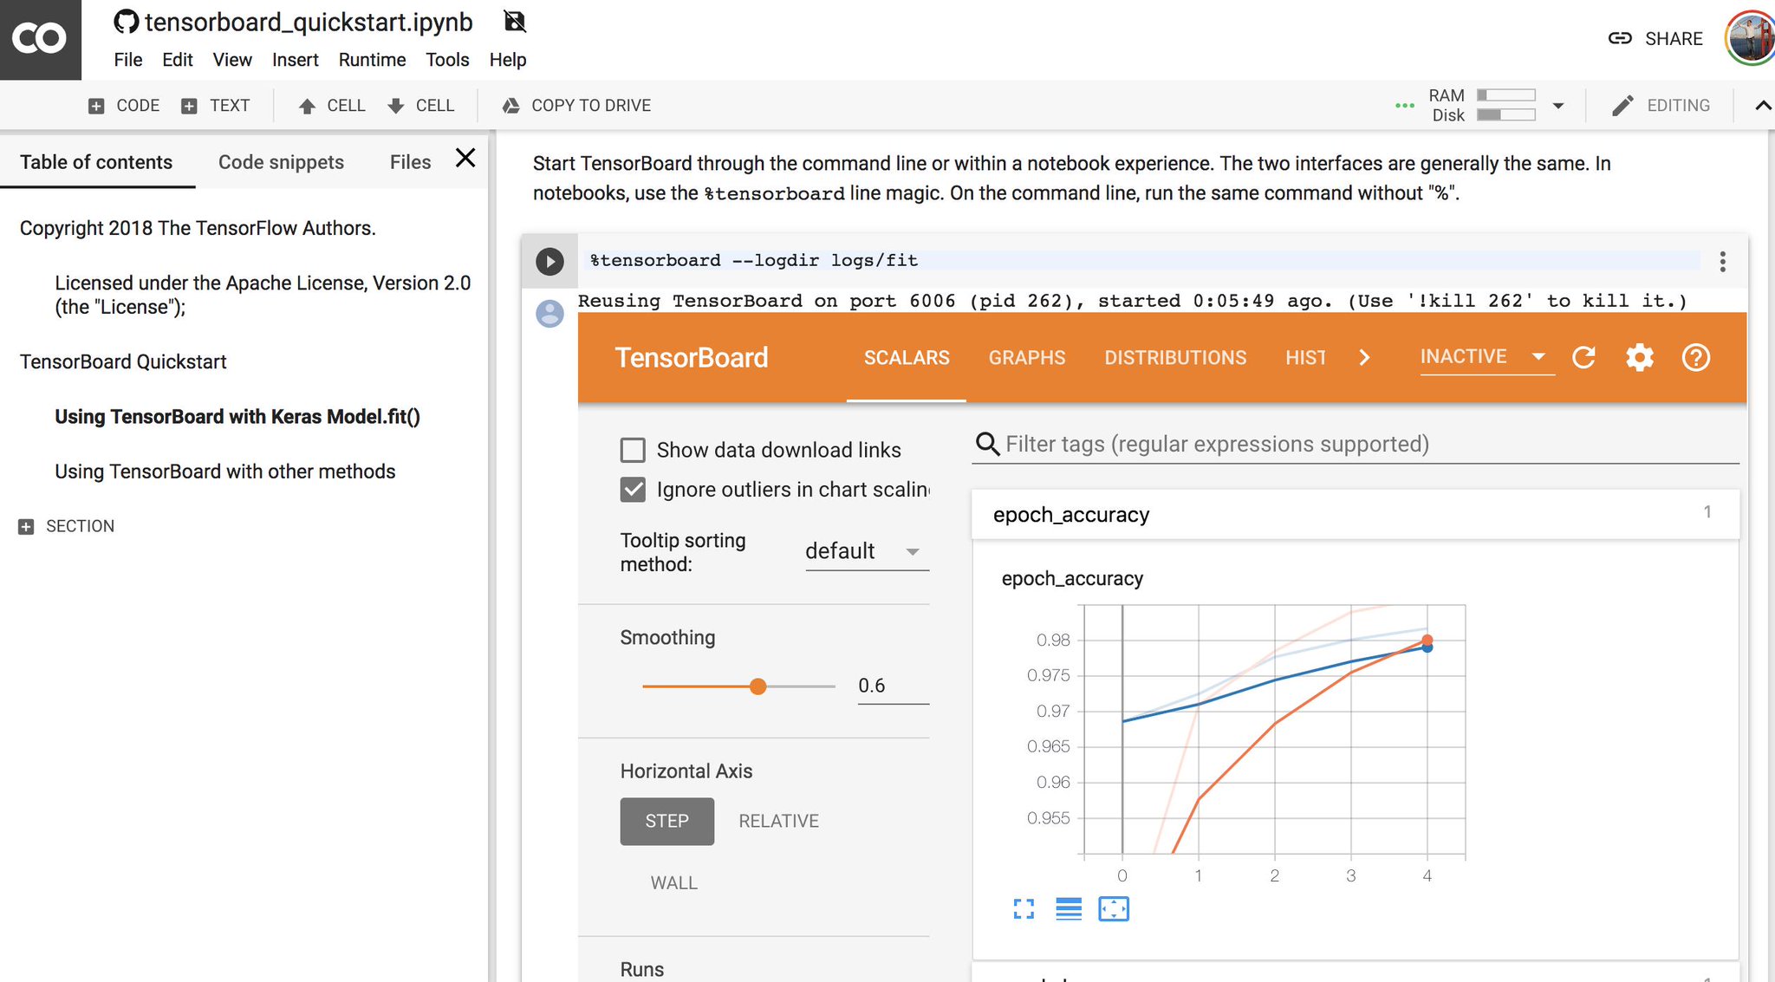Adjust the Smoothing slider handle
Image resolution: width=1775 pixels, height=982 pixels.
click(758, 686)
